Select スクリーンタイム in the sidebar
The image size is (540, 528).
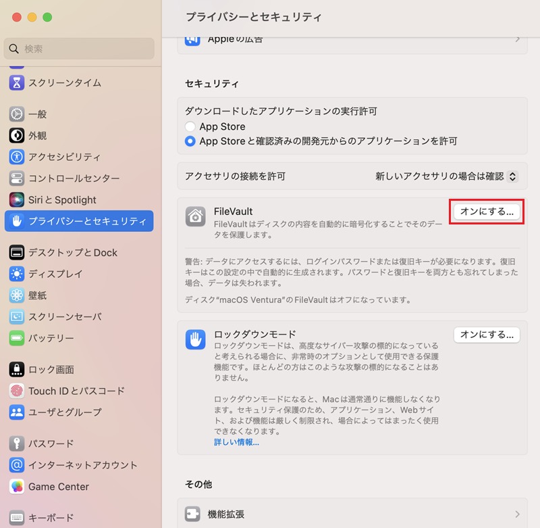coord(65,82)
